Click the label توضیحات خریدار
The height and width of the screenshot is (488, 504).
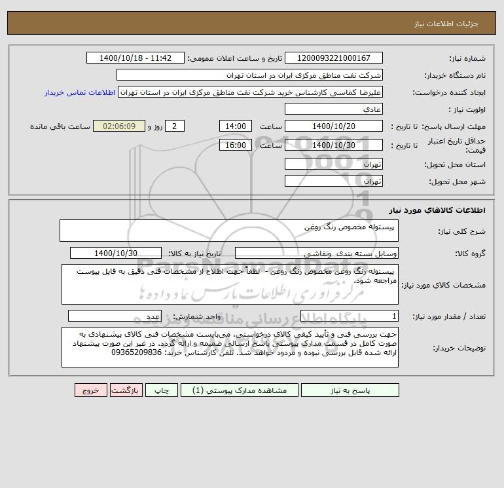pos(459,348)
